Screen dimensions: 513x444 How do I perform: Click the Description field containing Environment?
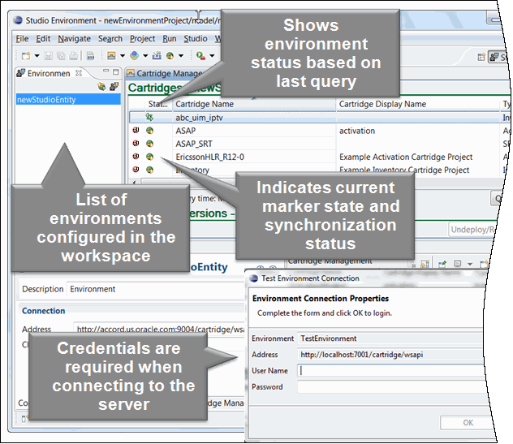pyautogui.click(x=155, y=289)
